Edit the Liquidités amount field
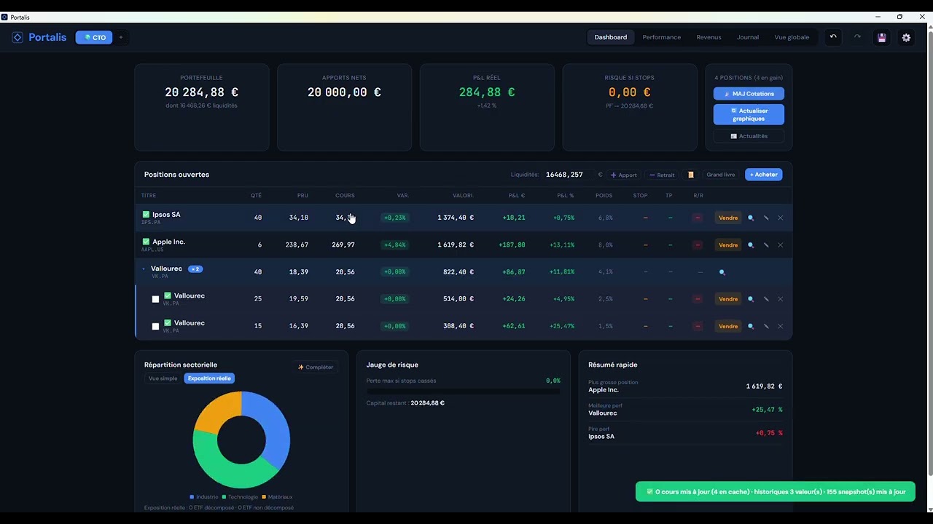Image resolution: width=933 pixels, height=524 pixels. tap(569, 175)
